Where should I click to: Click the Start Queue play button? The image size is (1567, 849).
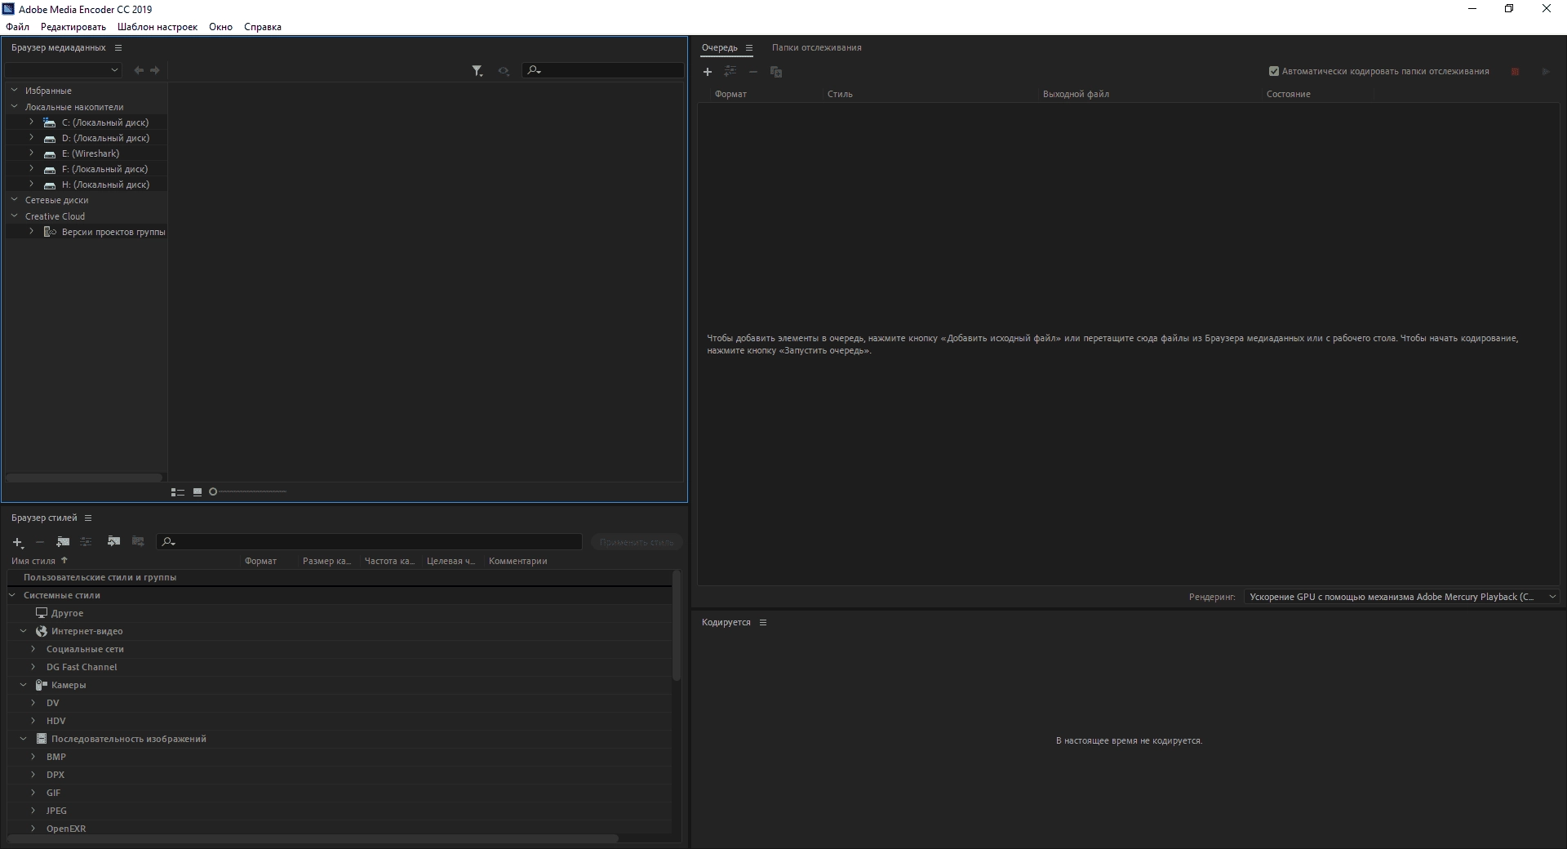point(1546,72)
